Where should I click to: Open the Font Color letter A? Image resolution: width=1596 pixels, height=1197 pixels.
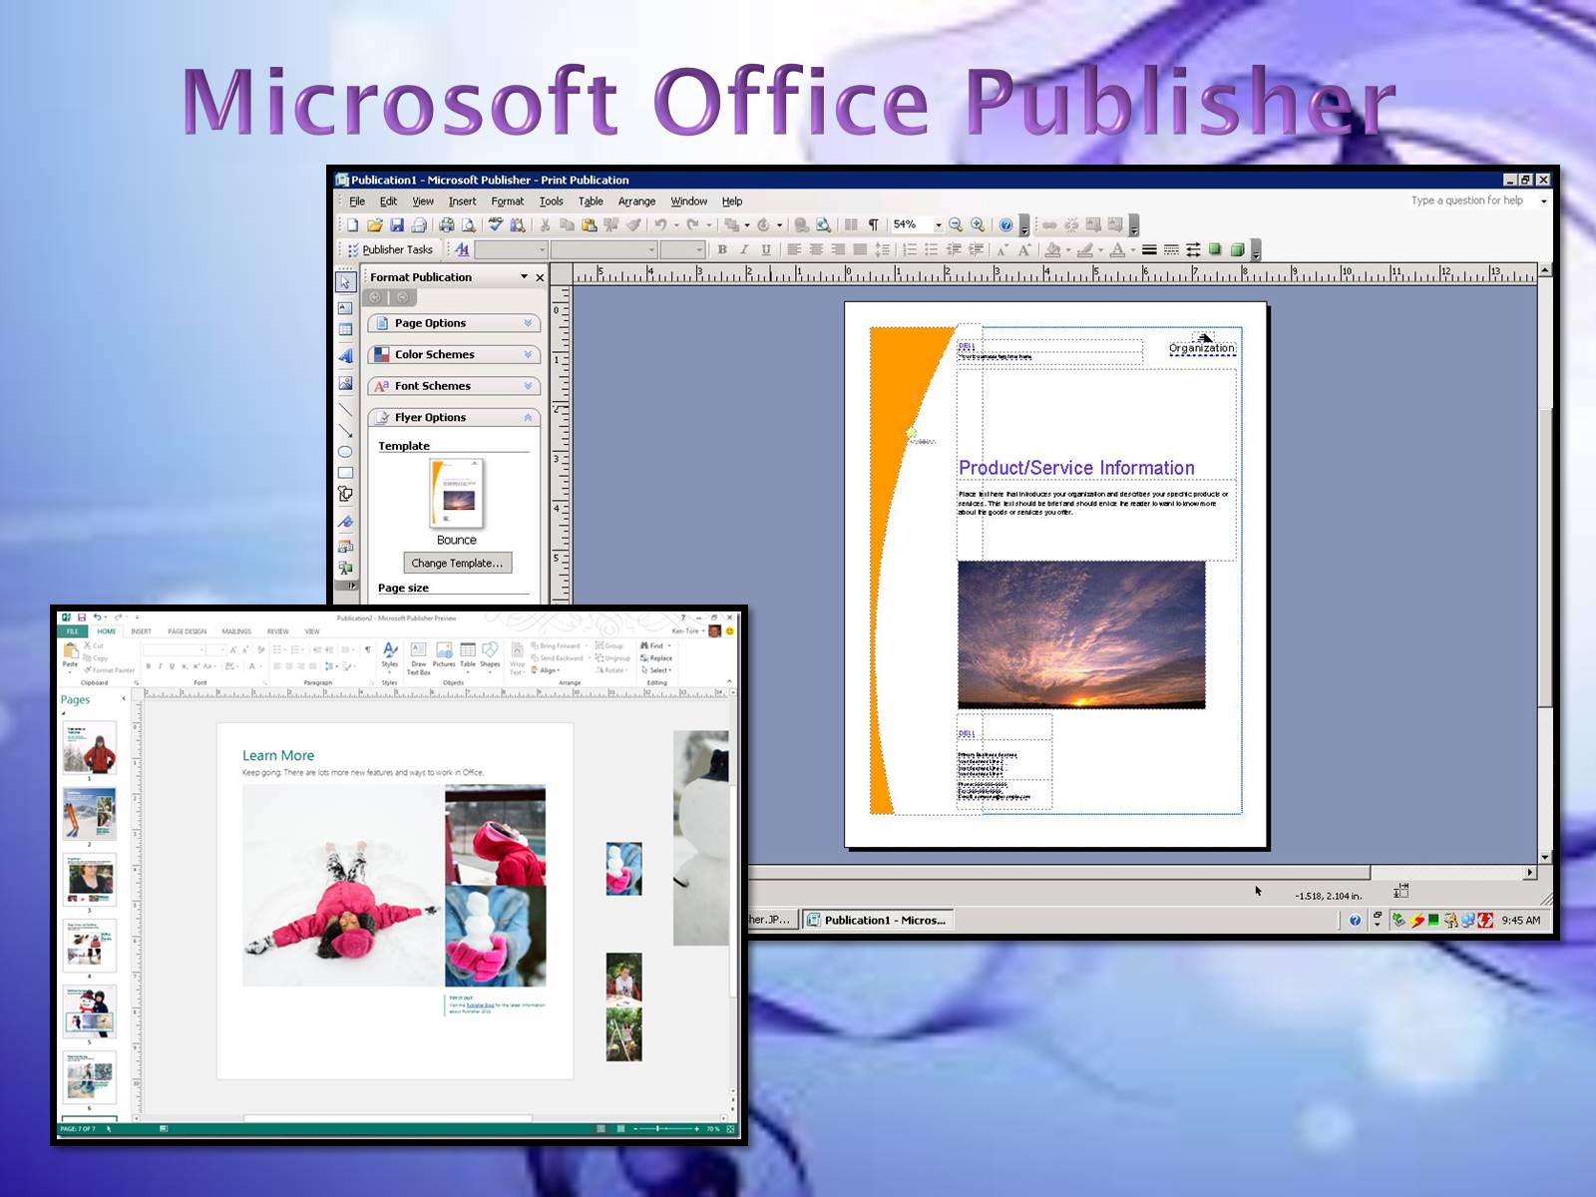coord(1118,249)
